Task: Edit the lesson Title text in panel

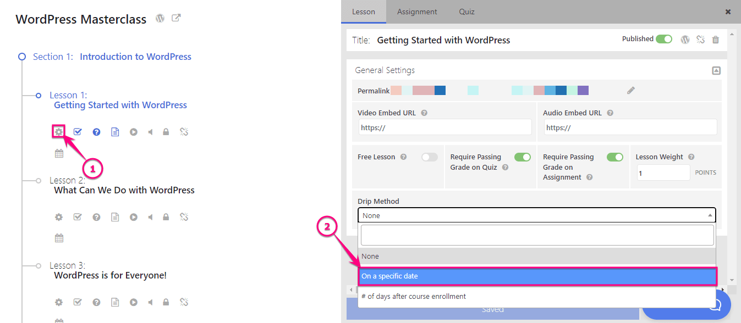Action: point(443,40)
